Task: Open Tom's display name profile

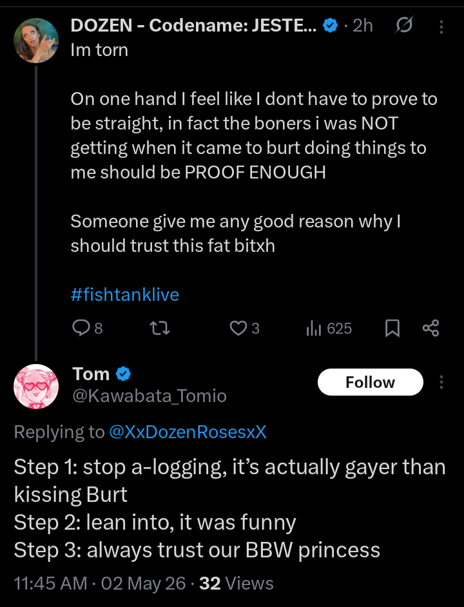Action: [x=91, y=374]
